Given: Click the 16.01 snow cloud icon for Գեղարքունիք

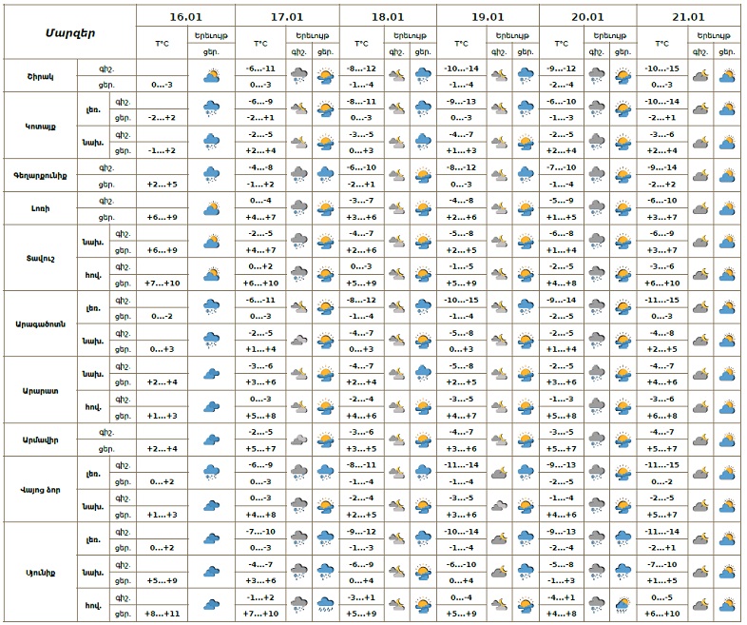Looking at the screenshot, I should point(211,175).
